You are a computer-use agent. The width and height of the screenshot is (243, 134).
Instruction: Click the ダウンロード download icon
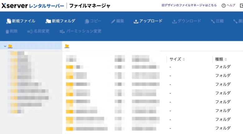tap(174, 21)
